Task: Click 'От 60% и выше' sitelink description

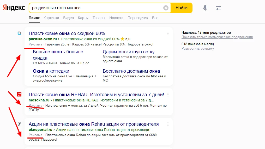Action: pyautogui.click(x=61, y=63)
